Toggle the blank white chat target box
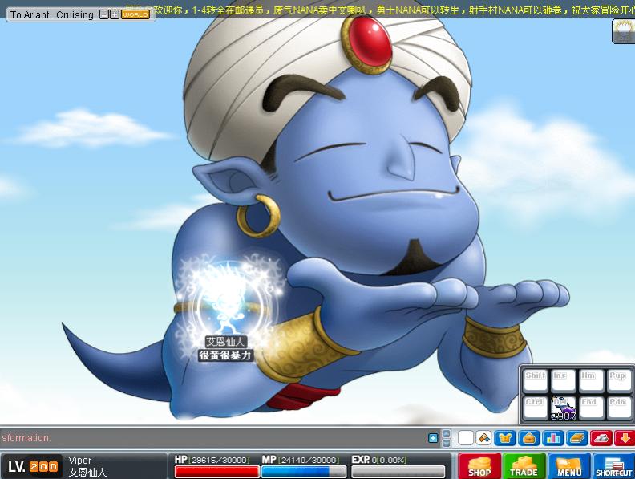The height and width of the screenshot is (479, 635). pyautogui.click(x=466, y=438)
